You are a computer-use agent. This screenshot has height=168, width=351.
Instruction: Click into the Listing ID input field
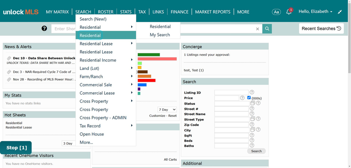coord(231,92)
